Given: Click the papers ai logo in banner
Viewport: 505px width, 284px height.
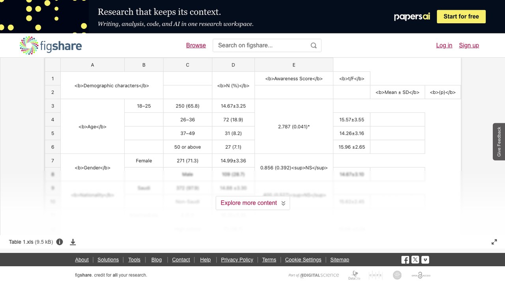Looking at the screenshot, I should pos(412,17).
